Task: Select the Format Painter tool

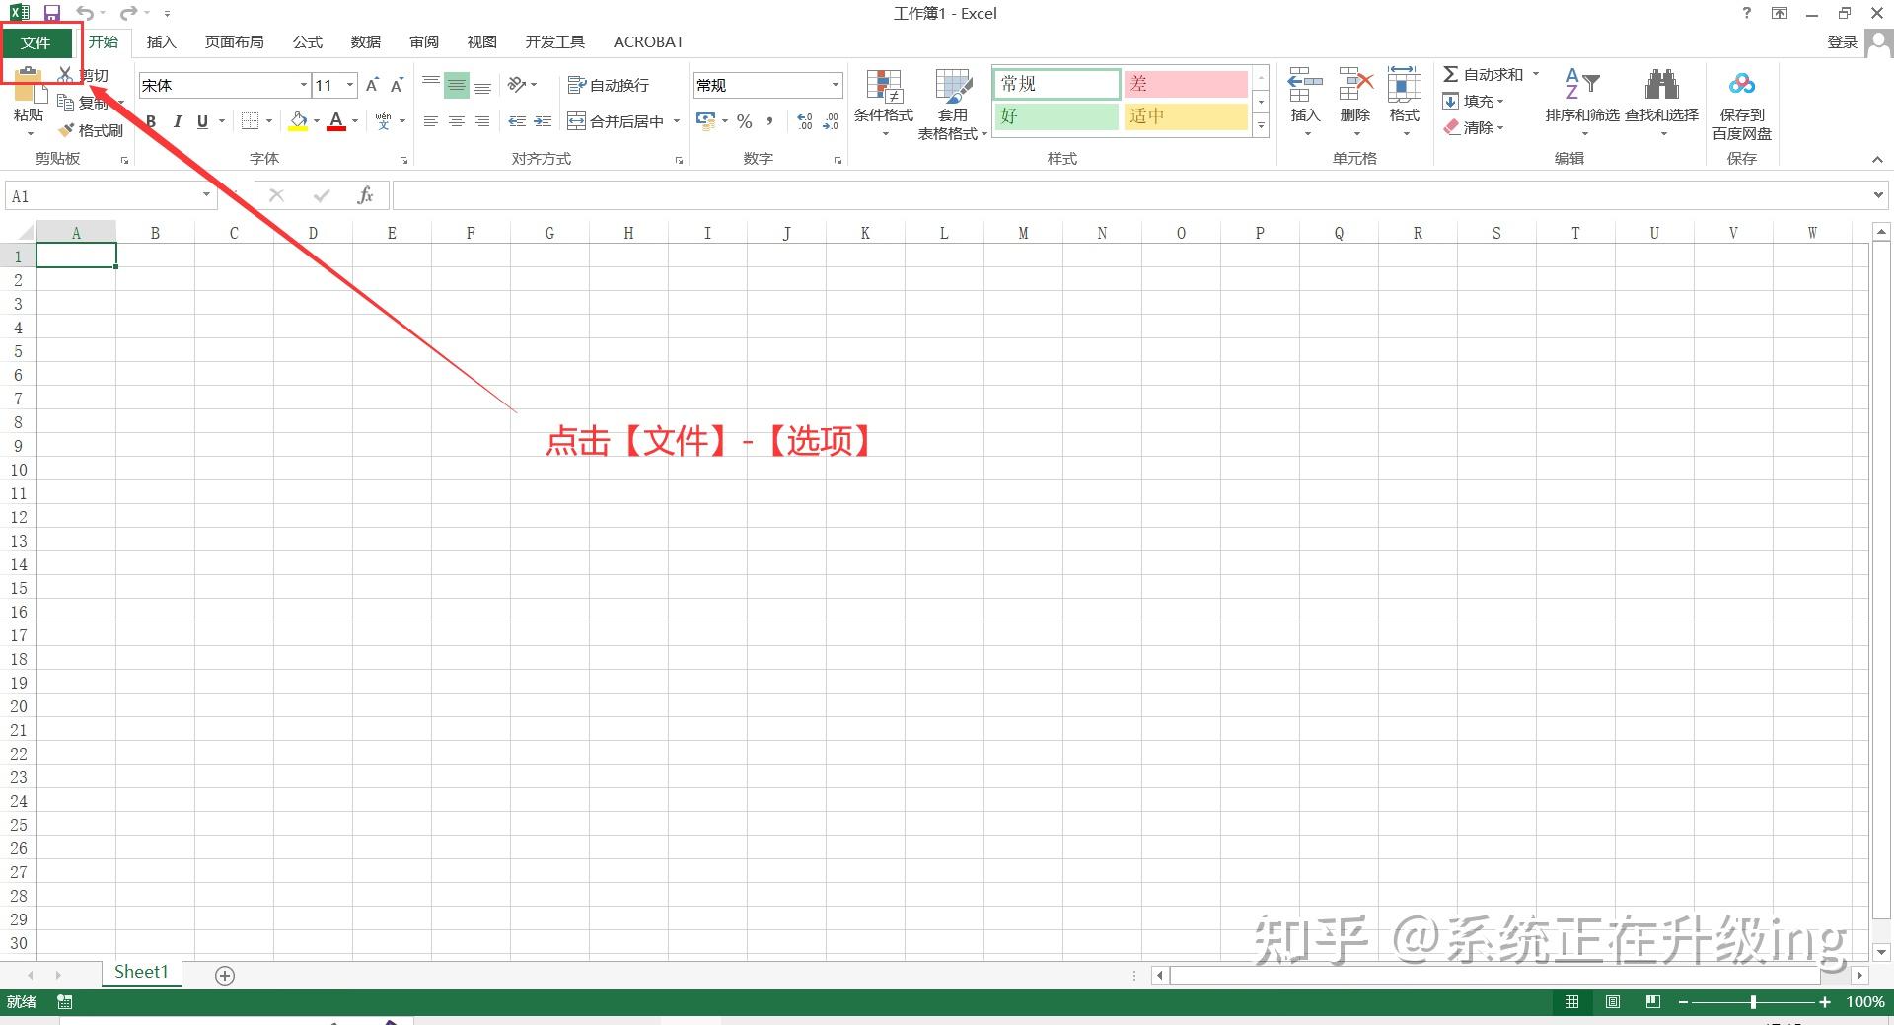Action: [x=92, y=129]
